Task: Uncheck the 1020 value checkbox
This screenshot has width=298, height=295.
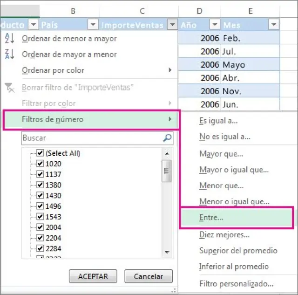Action: click(x=40, y=164)
